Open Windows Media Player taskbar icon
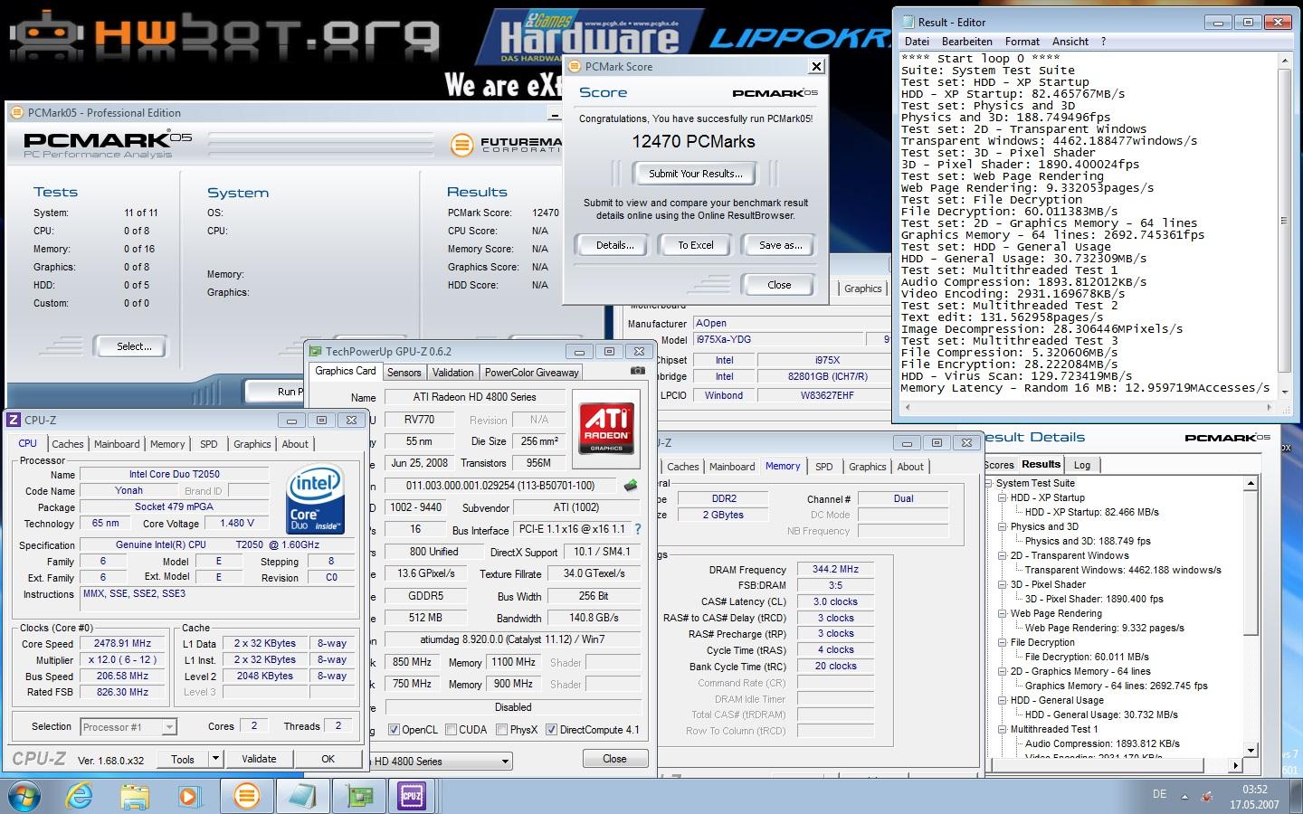This screenshot has height=814, width=1303. 189,796
